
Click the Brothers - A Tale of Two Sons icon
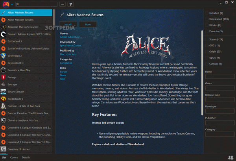3,106
